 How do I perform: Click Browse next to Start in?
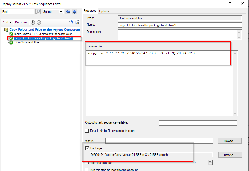click(x=230, y=141)
